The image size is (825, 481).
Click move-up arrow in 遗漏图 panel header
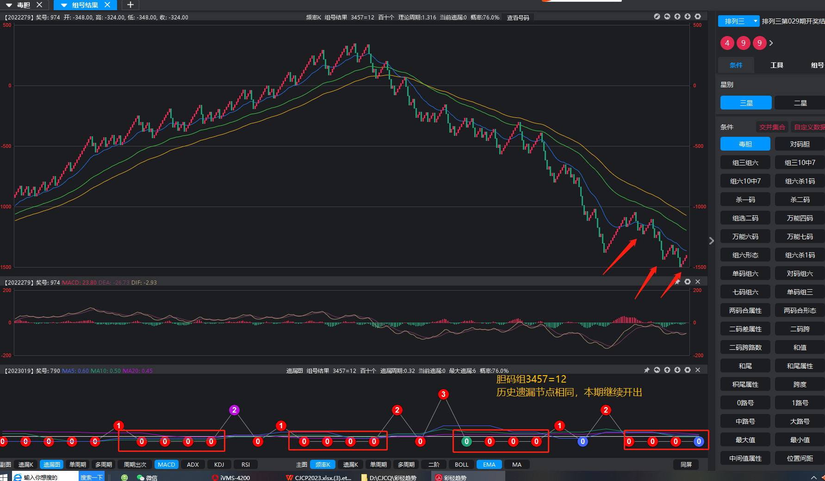coord(667,370)
